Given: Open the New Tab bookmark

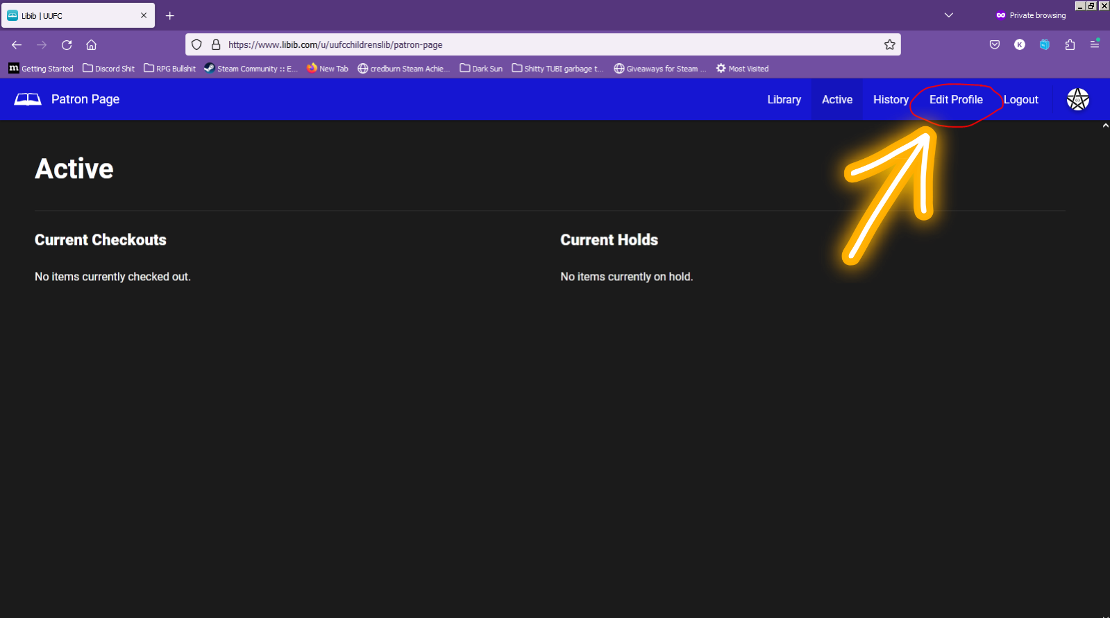Looking at the screenshot, I should click(x=328, y=69).
